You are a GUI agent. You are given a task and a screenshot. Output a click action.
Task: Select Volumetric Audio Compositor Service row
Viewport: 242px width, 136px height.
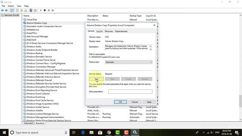44,26
